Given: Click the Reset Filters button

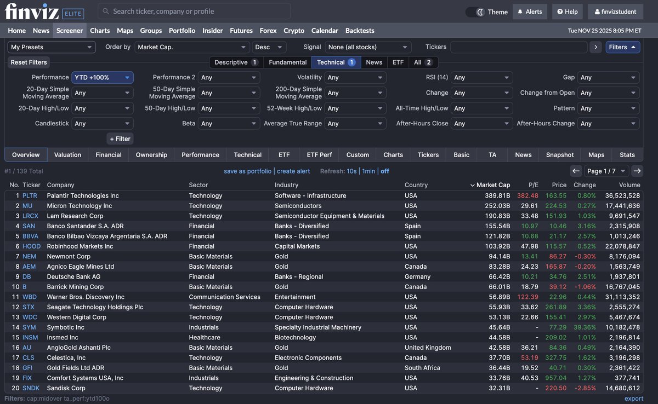Looking at the screenshot, I should point(29,62).
